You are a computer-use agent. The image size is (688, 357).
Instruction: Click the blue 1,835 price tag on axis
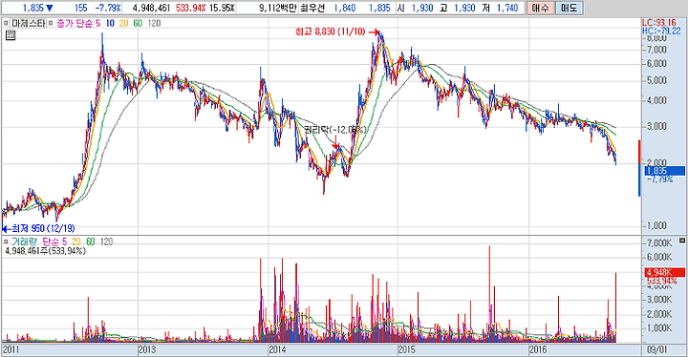(664, 171)
